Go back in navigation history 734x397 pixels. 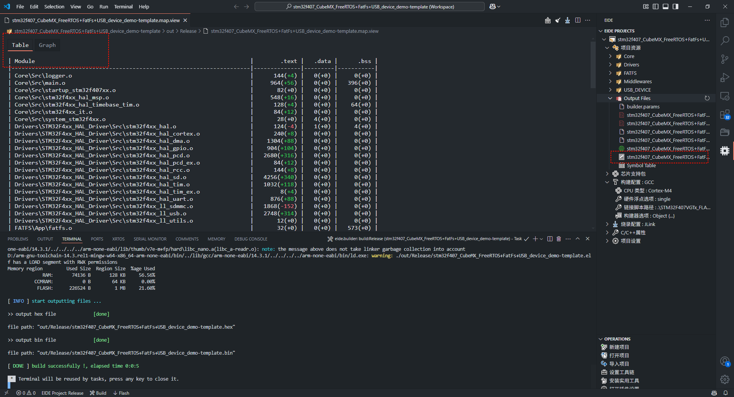tap(236, 6)
